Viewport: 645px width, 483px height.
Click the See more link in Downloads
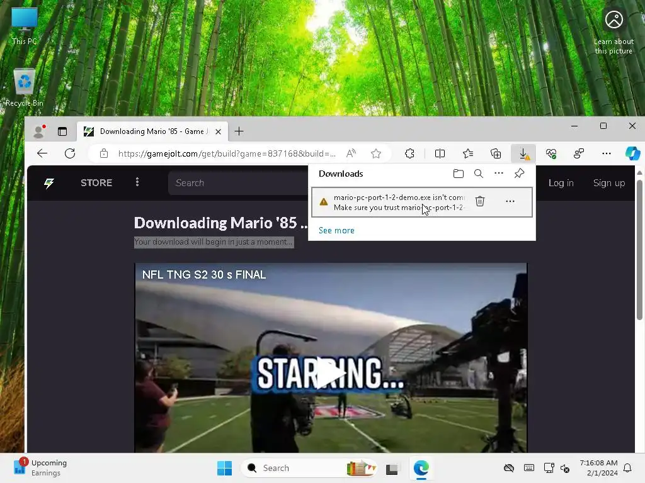[336, 230]
